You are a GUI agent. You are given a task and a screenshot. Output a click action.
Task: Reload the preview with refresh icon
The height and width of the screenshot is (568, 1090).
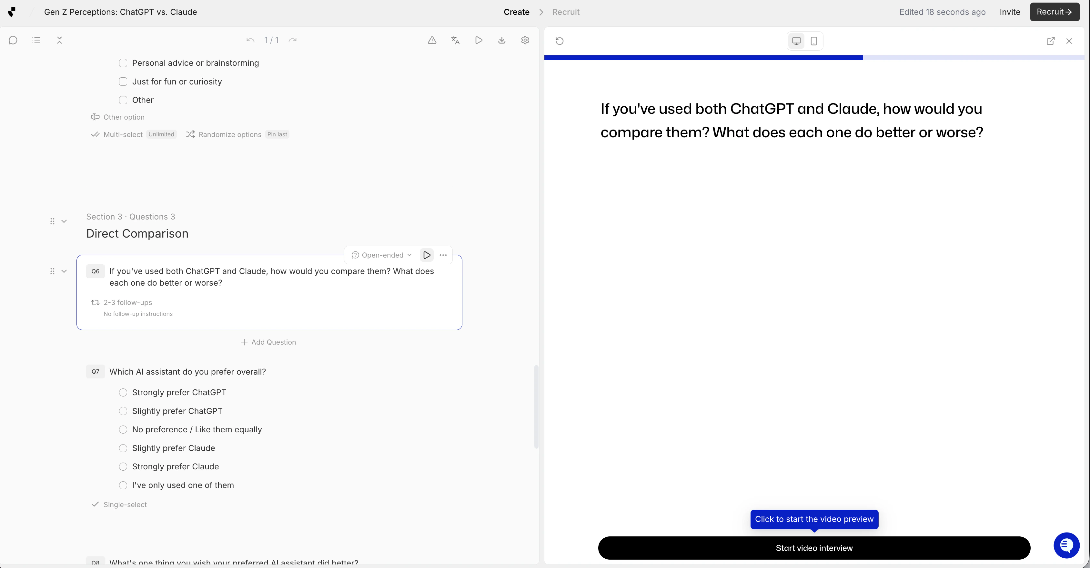pyautogui.click(x=560, y=41)
